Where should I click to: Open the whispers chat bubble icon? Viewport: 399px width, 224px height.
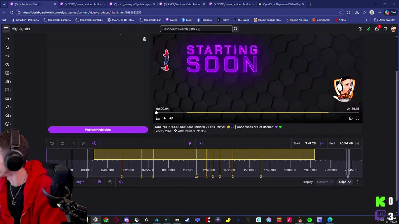(385, 29)
